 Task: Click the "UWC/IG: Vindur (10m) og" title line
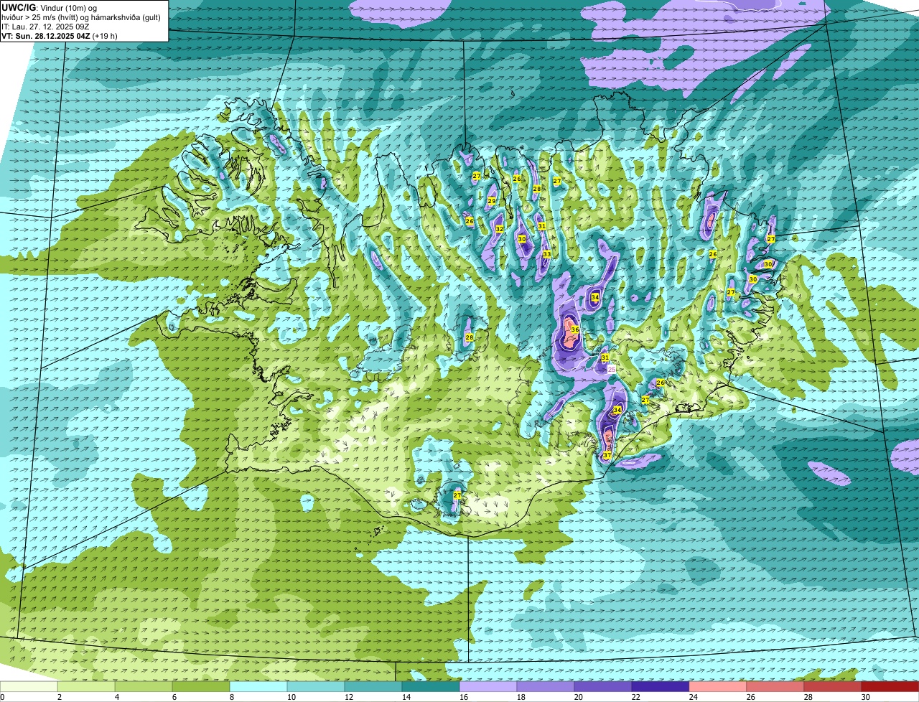click(x=50, y=7)
